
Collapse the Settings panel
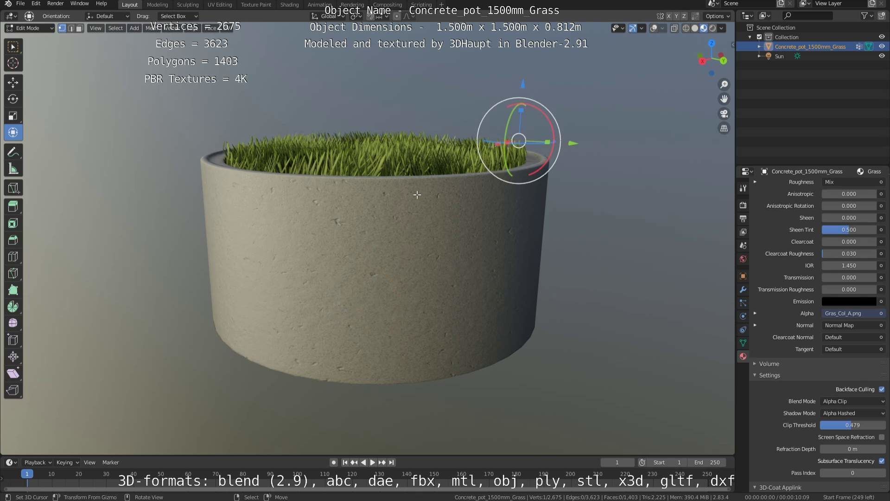point(769,375)
